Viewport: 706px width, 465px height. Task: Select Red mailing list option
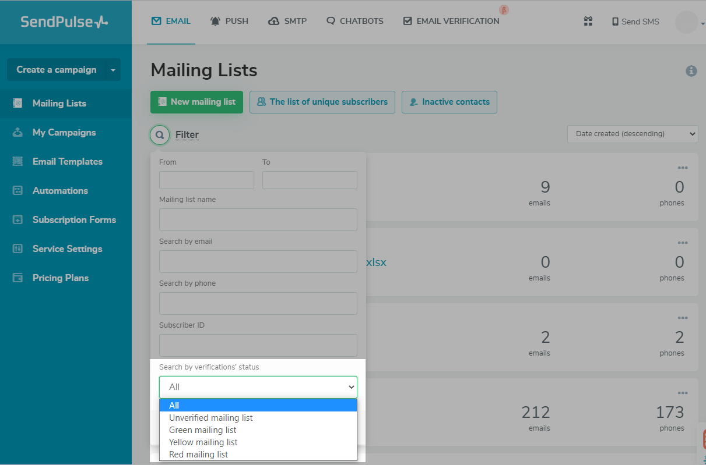(x=258, y=455)
